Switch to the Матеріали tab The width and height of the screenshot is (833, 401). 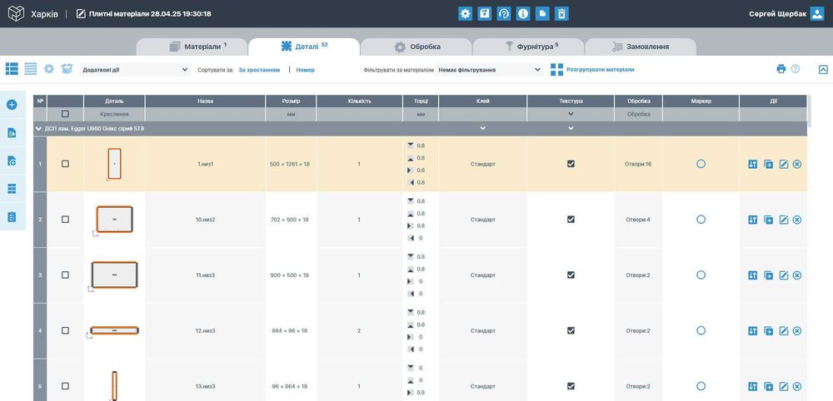pos(192,47)
